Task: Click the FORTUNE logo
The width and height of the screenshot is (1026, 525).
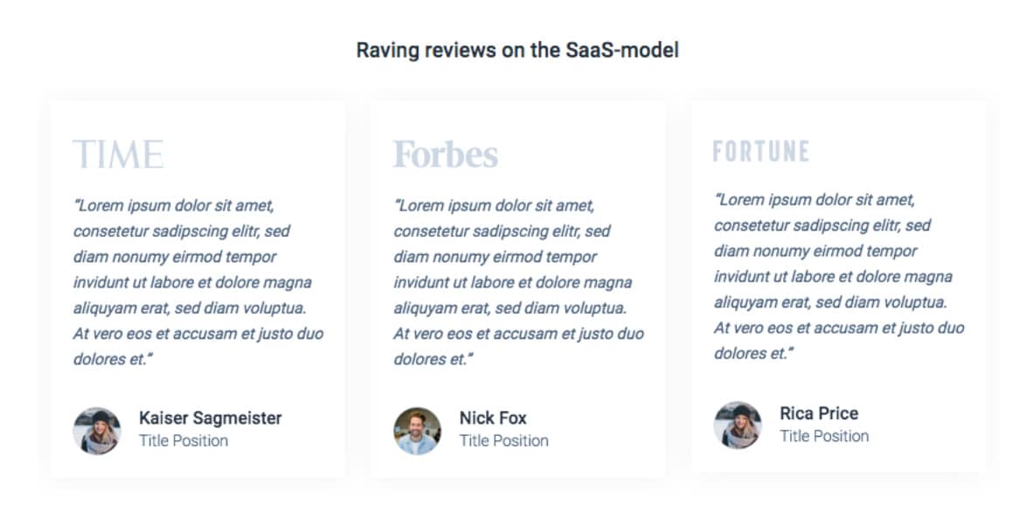Action: coord(761,151)
